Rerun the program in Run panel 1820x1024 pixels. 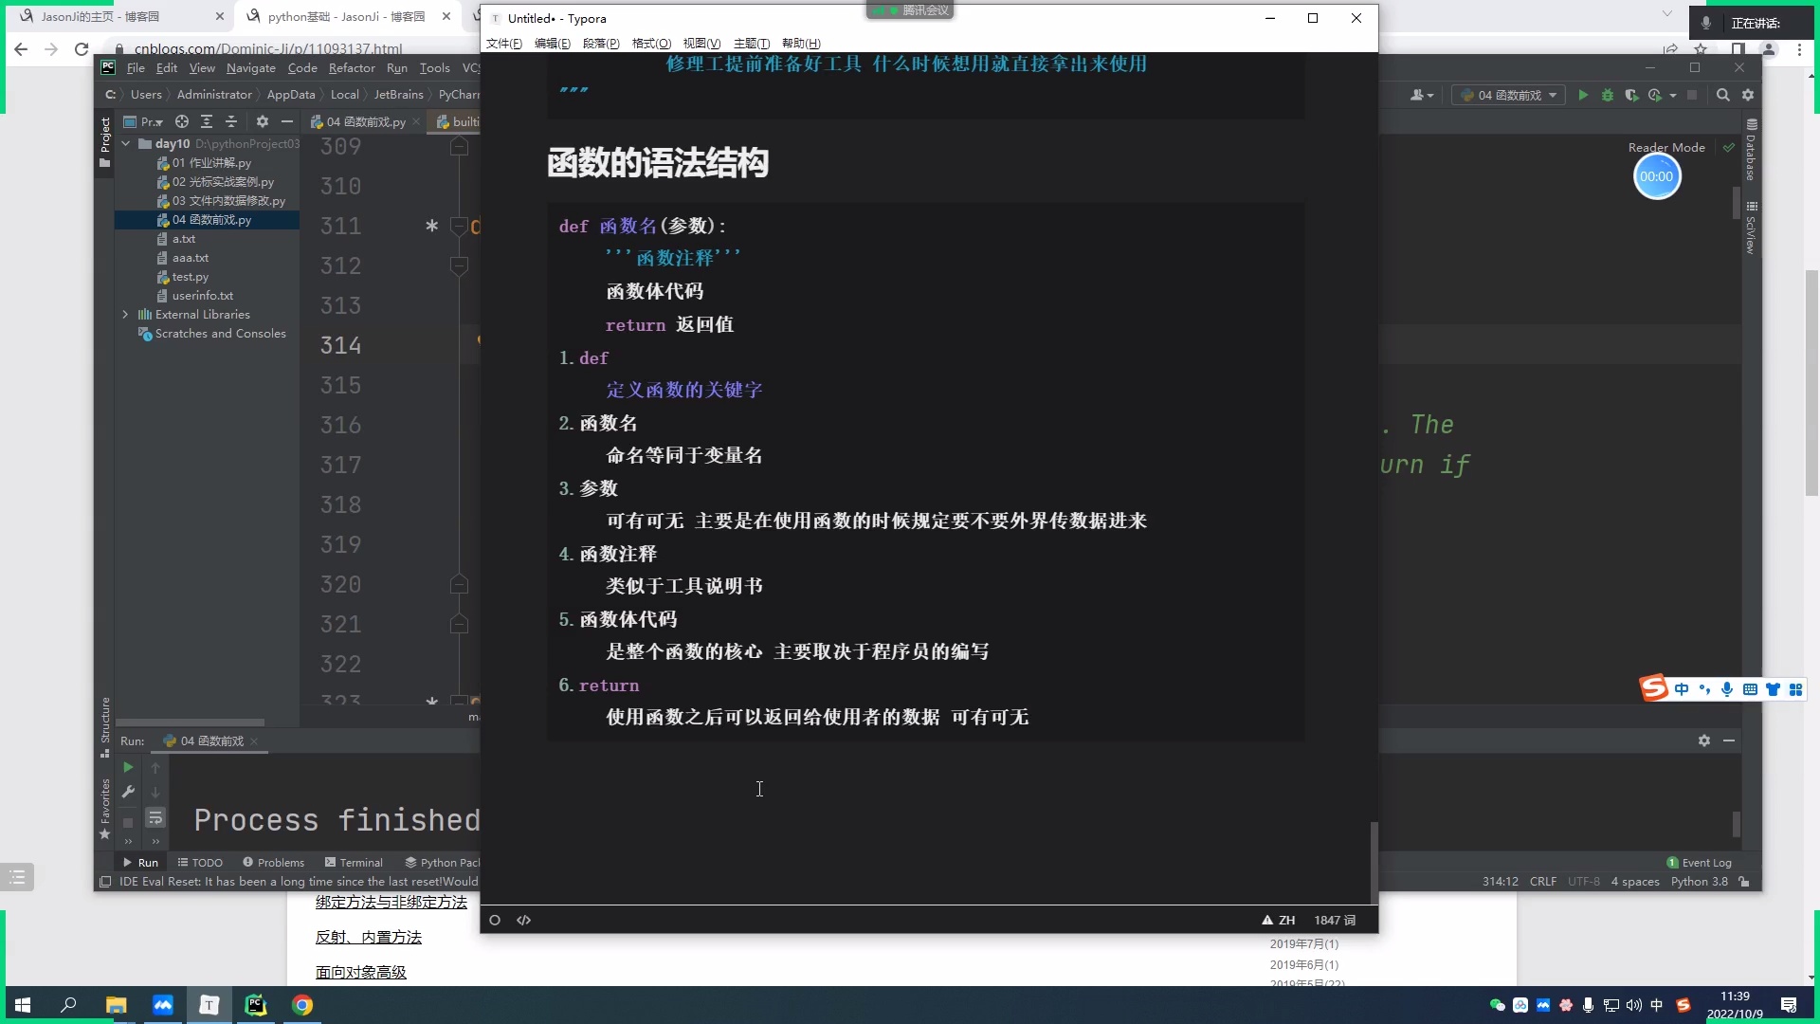(x=128, y=768)
